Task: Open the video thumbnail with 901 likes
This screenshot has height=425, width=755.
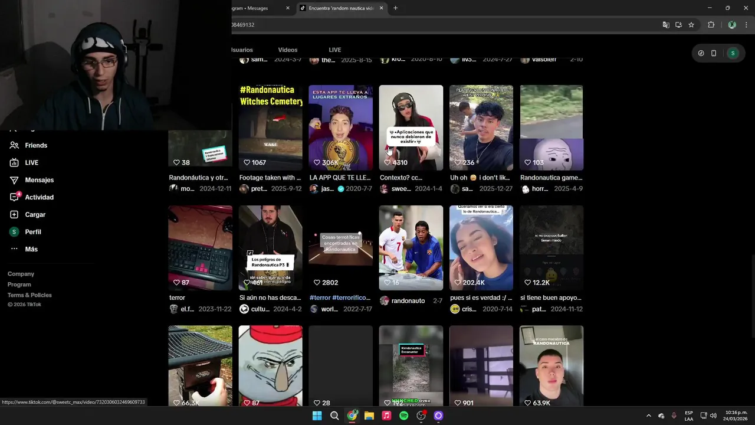Action: [481, 366]
